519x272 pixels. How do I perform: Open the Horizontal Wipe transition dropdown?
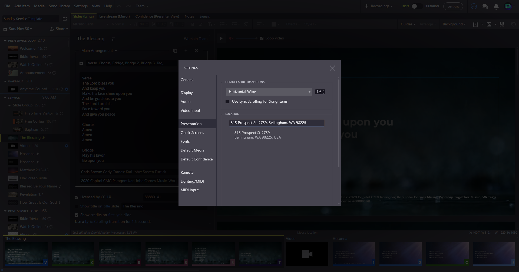[269, 92]
